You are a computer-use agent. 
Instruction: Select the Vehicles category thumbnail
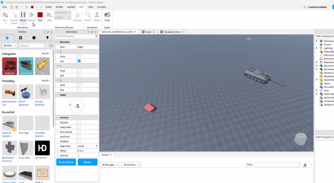pyautogui.click(x=10, y=66)
